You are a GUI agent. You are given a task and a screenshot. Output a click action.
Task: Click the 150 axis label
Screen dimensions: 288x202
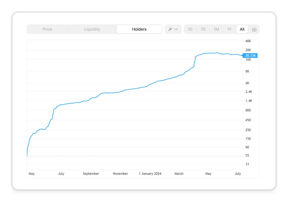point(248,139)
